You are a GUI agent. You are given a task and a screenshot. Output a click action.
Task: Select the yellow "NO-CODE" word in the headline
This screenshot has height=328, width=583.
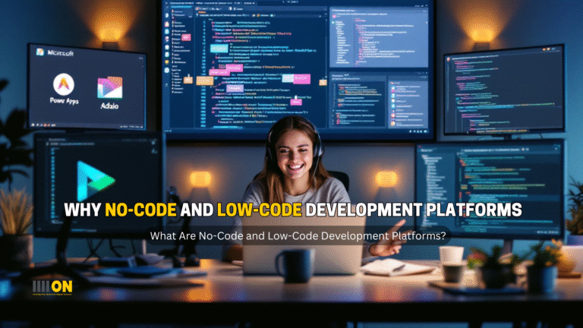pyautogui.click(x=140, y=210)
